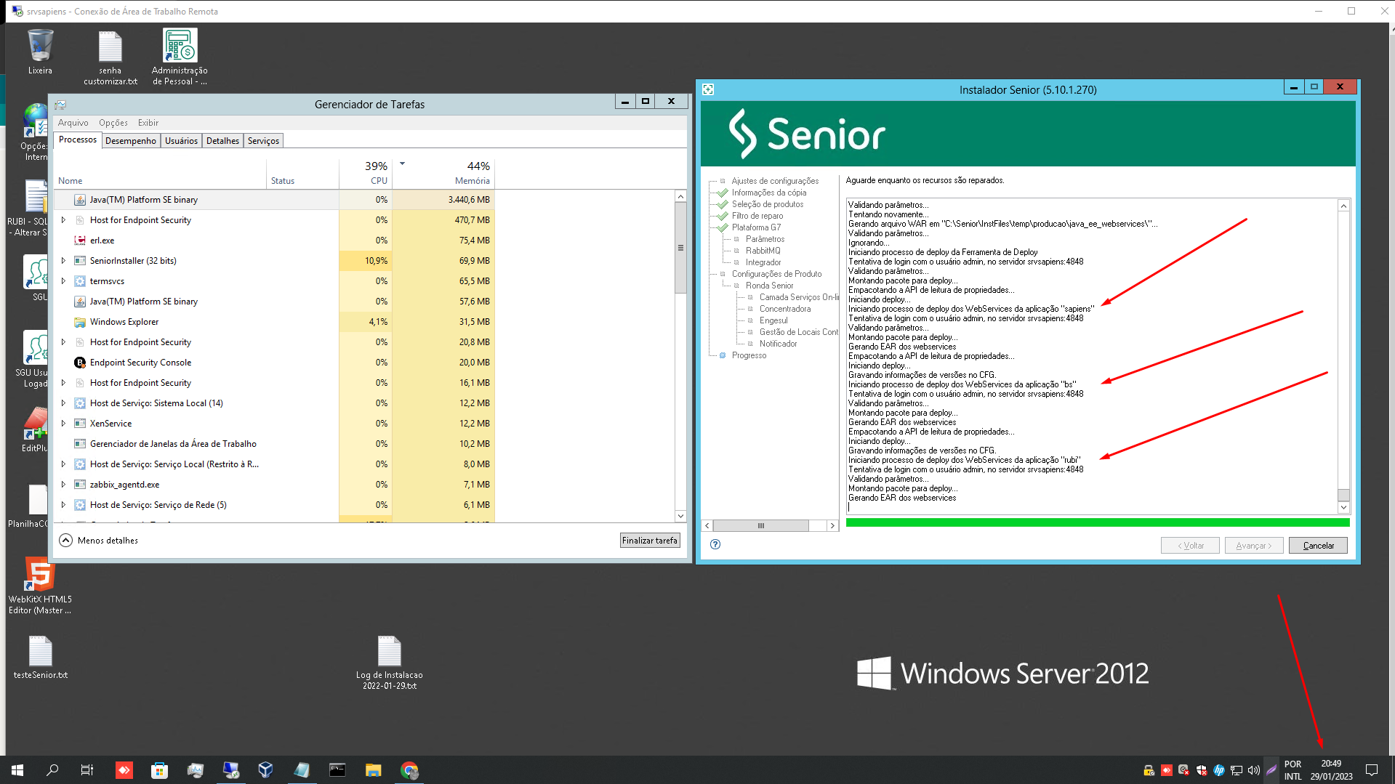Open Administração de Pessoal desktop shortcut
Image resolution: width=1395 pixels, height=784 pixels.
click(180, 57)
